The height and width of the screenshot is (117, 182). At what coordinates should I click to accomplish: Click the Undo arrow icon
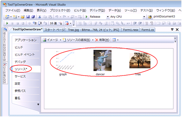[x=57, y=17]
